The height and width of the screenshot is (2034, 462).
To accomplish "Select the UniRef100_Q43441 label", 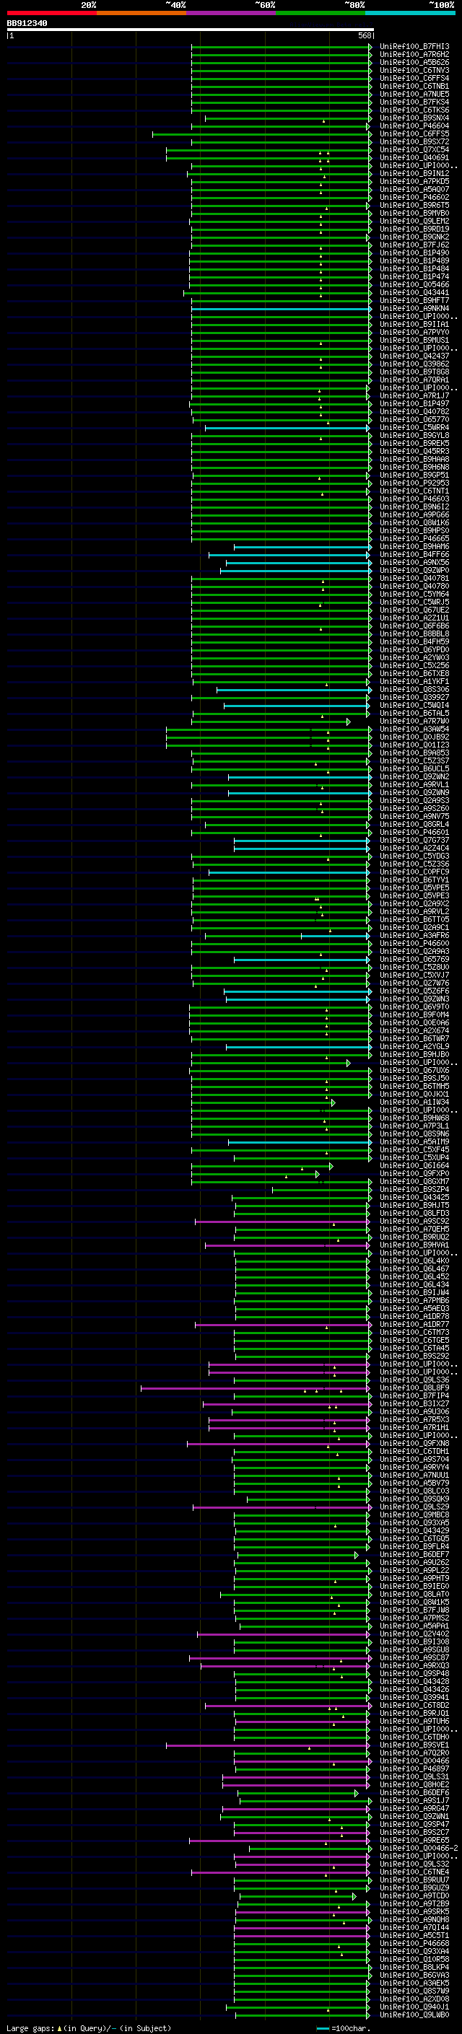I will (x=414, y=293).
